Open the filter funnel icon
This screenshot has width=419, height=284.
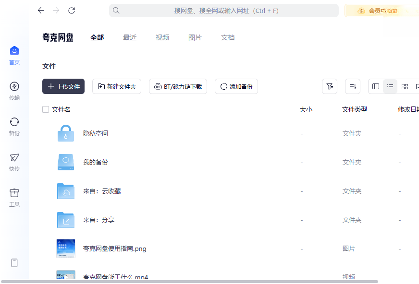coord(330,86)
